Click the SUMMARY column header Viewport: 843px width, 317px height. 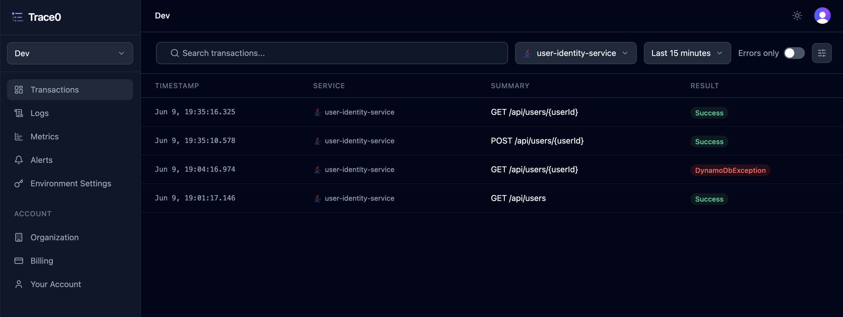510,86
